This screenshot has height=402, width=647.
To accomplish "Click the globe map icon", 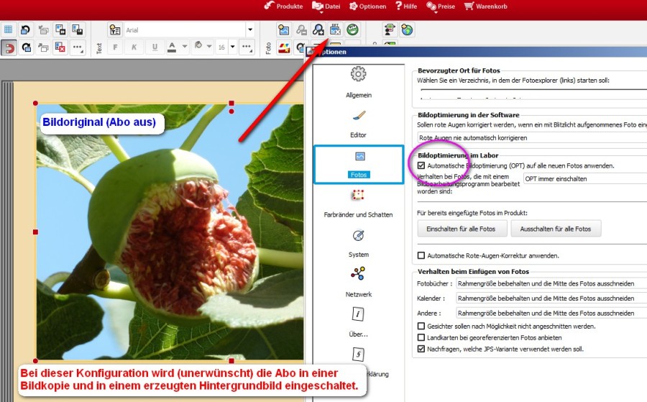I will pos(408,29).
